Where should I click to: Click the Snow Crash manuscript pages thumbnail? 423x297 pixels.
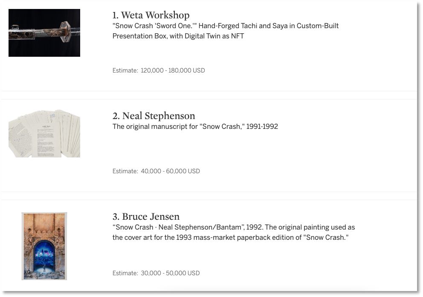click(44, 133)
